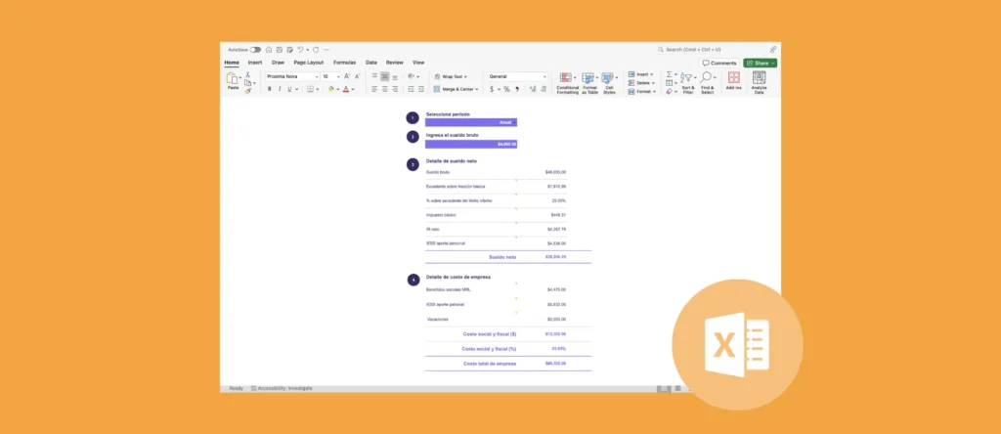
Task: Open Conditional Formatting
Action: coord(568,84)
